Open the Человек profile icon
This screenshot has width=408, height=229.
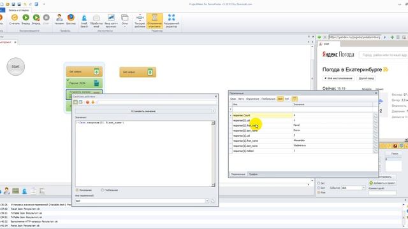[x=59, y=18]
